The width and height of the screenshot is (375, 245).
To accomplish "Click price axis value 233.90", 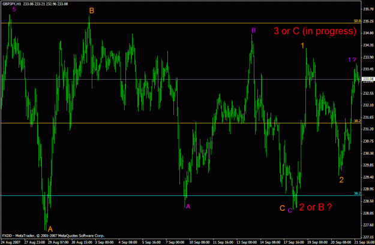I will click(x=368, y=57).
